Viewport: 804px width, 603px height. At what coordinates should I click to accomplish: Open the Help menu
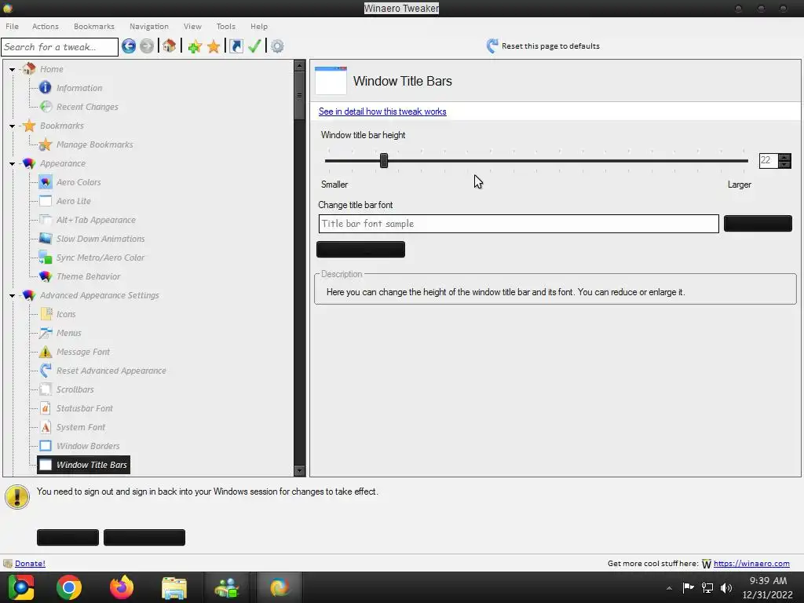(x=259, y=26)
